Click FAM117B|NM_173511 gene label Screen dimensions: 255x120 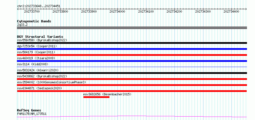32,114
